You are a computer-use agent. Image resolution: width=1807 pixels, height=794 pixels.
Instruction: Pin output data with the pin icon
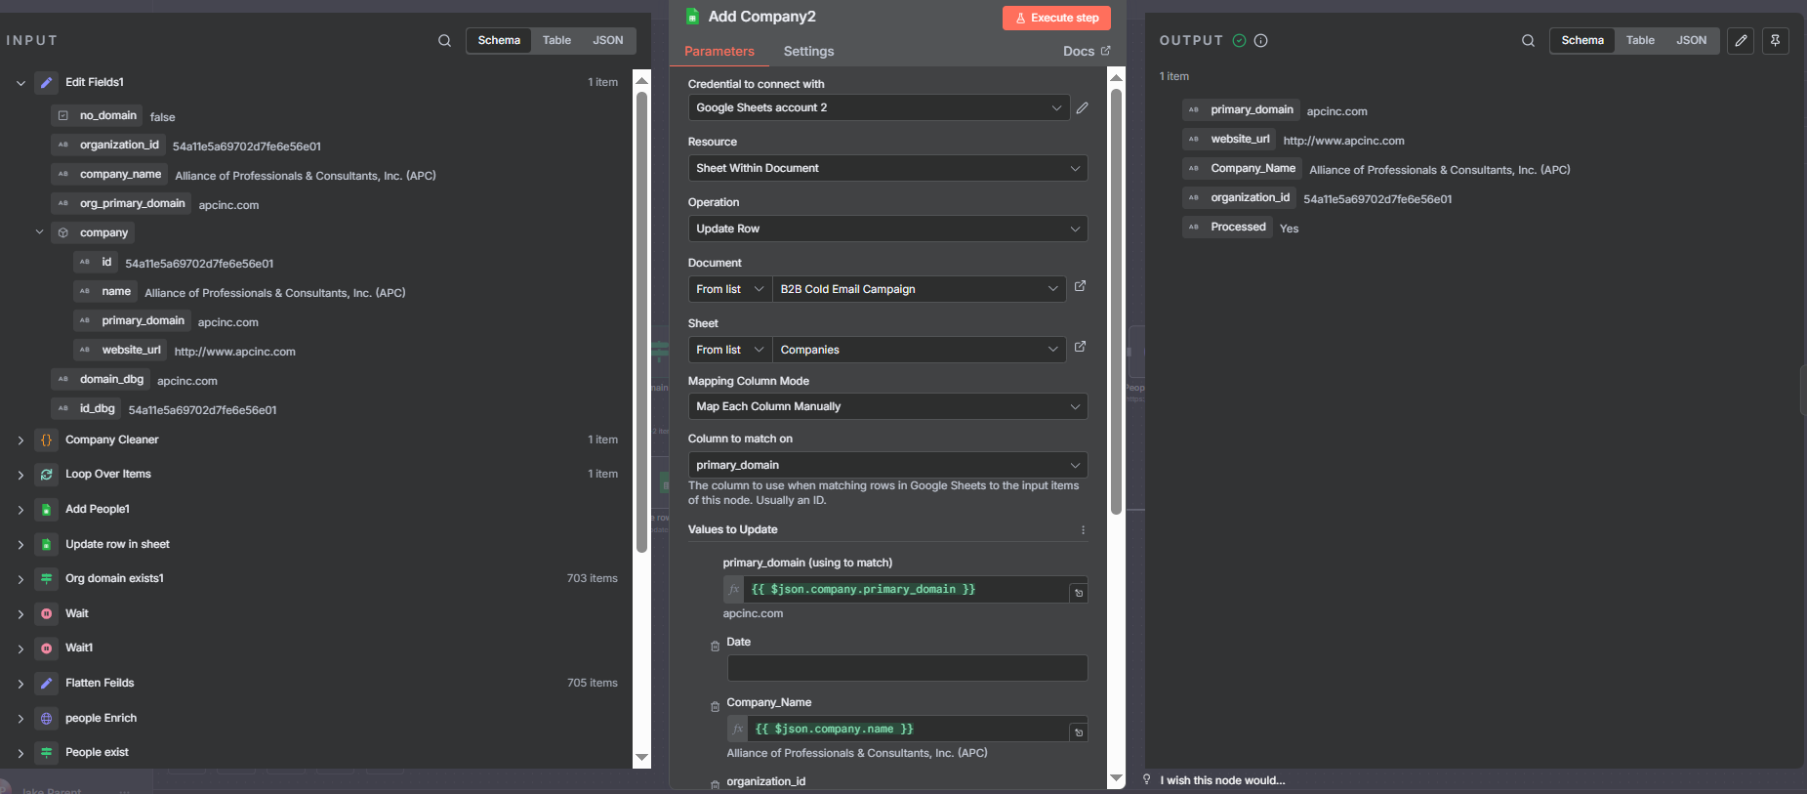pyautogui.click(x=1775, y=41)
